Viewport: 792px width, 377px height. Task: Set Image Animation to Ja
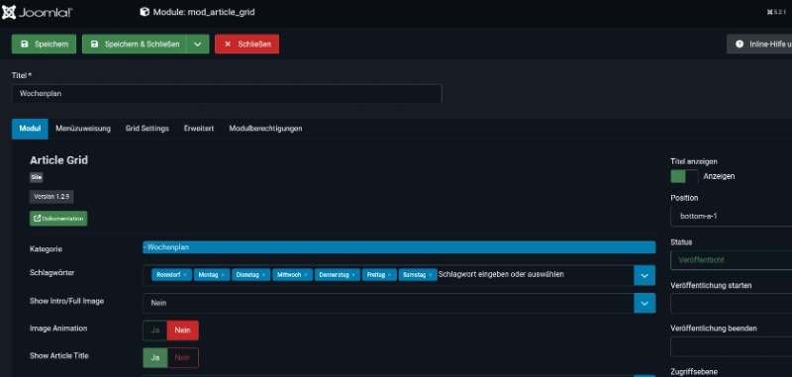point(155,330)
